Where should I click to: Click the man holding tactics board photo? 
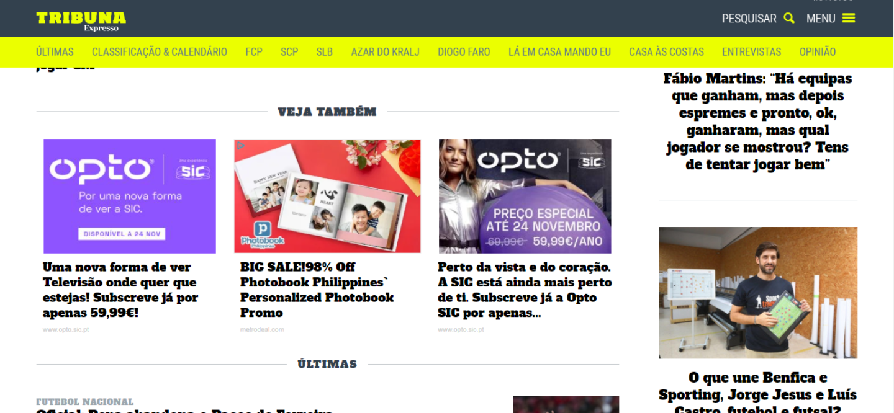click(758, 293)
